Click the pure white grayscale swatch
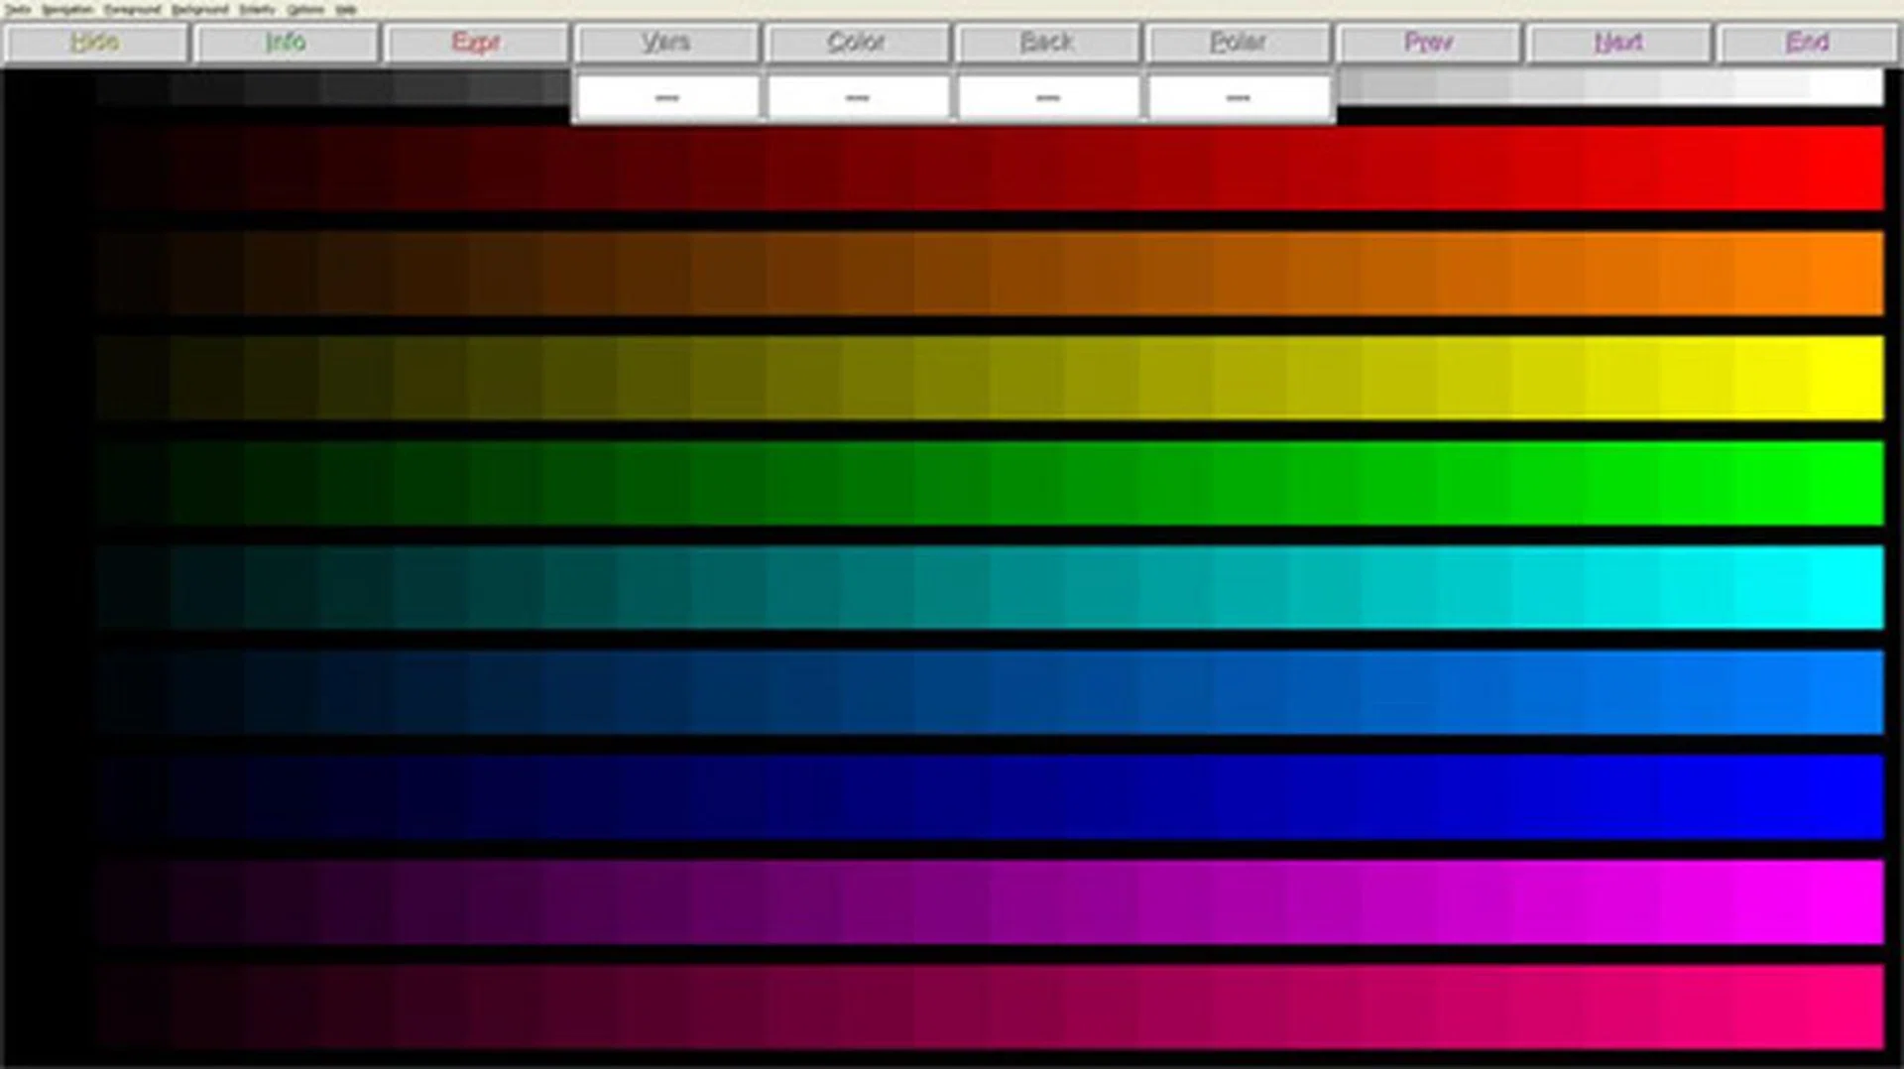The image size is (1904, 1069). 1846,87
